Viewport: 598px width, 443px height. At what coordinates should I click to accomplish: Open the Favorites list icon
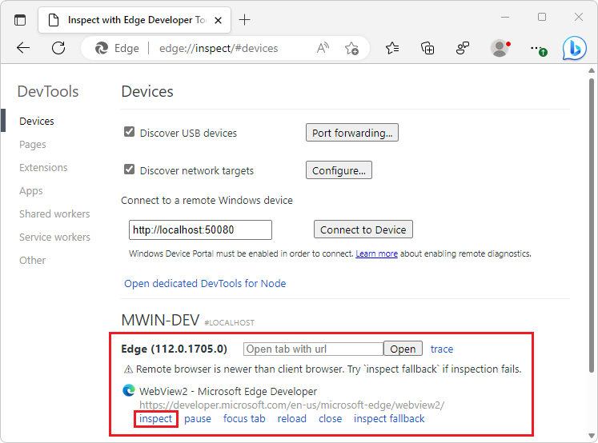392,48
